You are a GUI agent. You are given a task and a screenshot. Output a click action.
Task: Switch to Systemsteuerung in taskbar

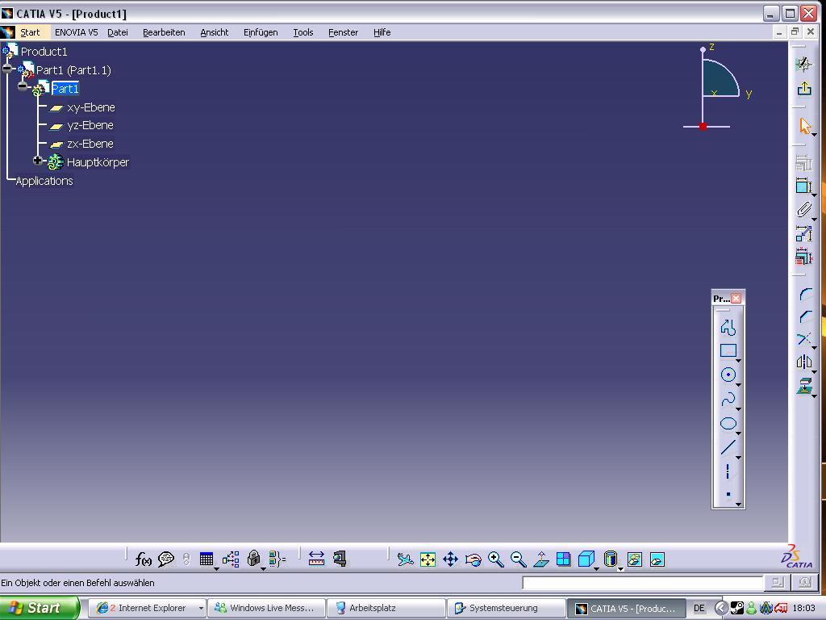coord(505,609)
